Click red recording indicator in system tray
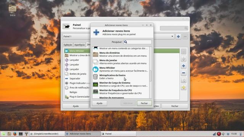Screen dimensions: 244x137 point(219,134)
